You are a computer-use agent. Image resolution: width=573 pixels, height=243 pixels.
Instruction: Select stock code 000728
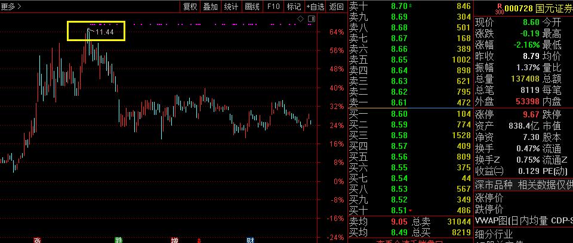click(519, 8)
